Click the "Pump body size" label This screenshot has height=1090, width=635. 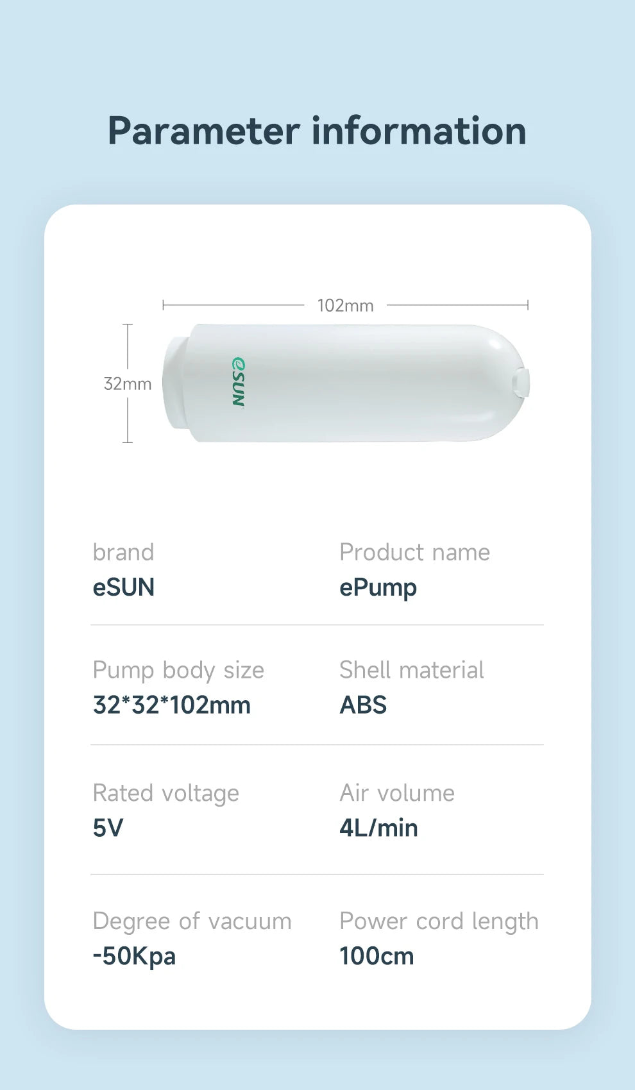[178, 670]
